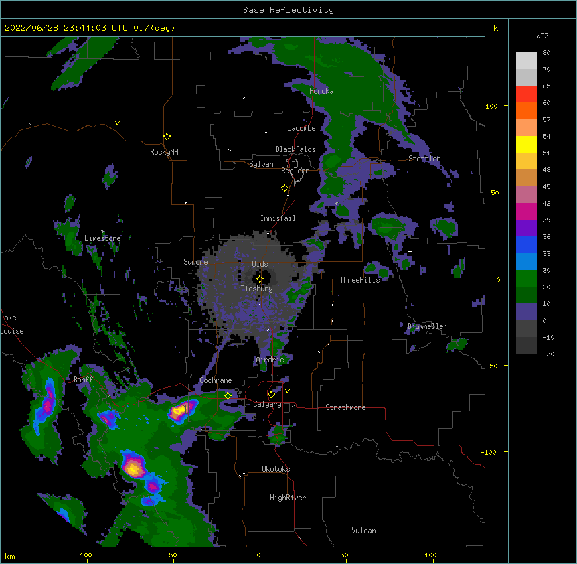This screenshot has height=564, width=577.
Task: Click the Didsbury label
Action: (x=257, y=289)
